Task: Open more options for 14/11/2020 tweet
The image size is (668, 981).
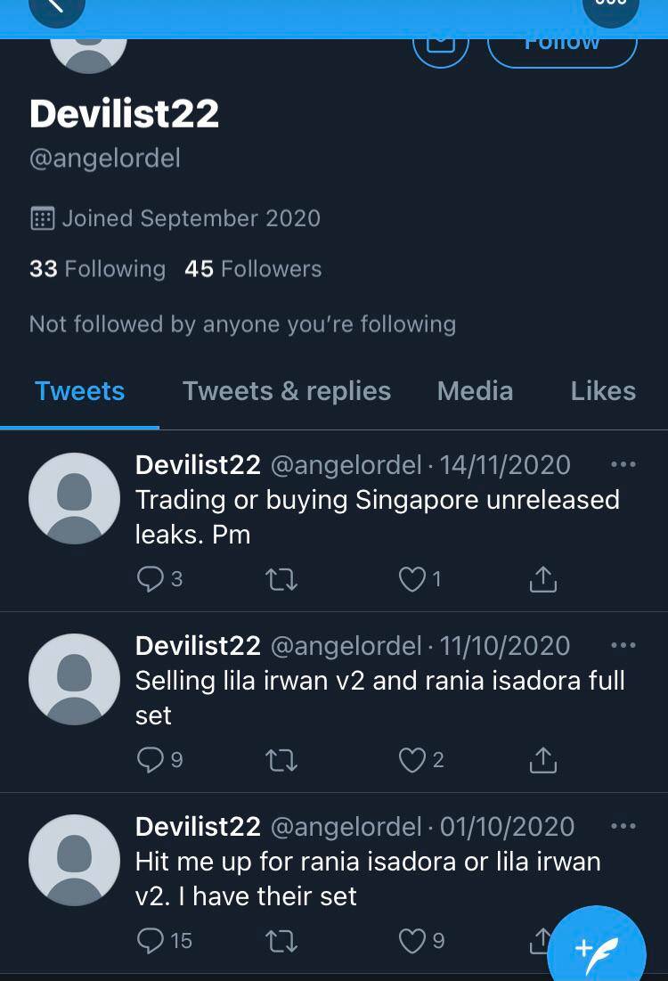Action: point(623,464)
